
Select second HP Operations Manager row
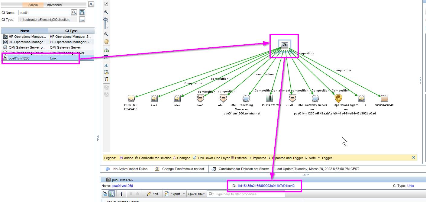[x=48, y=42]
